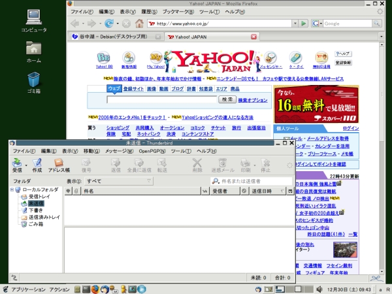Switch to the 谷中湖 - Debian tab
The height and width of the screenshot is (294, 392).
click(x=116, y=37)
